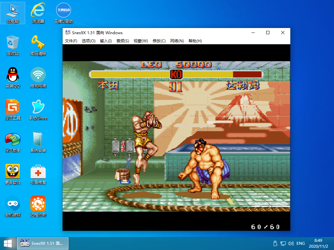Open the 视窗(W) menu

point(141,41)
